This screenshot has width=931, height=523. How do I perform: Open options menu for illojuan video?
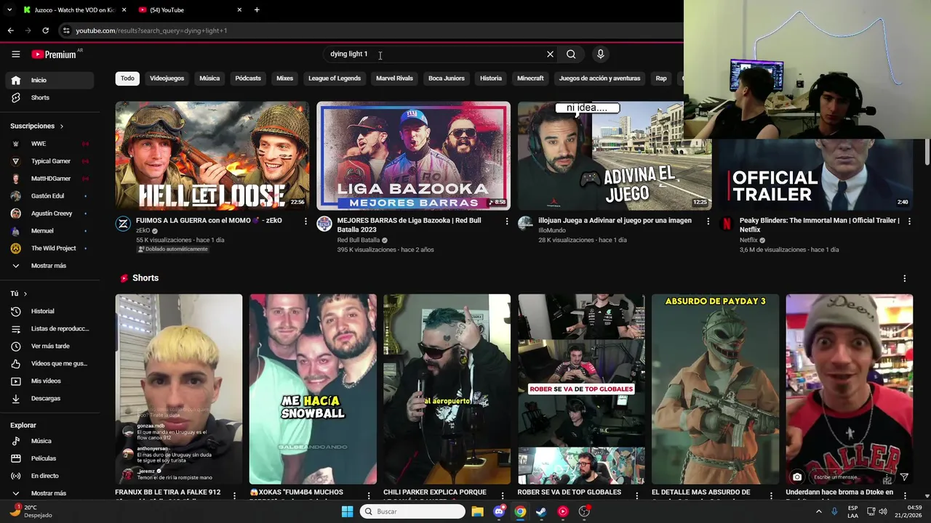[708, 221]
